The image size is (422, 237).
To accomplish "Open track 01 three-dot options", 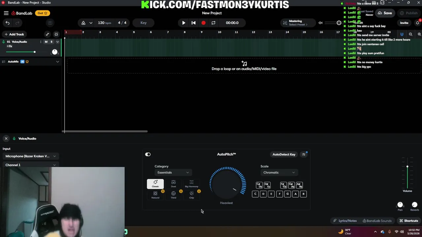I will tap(41, 42).
